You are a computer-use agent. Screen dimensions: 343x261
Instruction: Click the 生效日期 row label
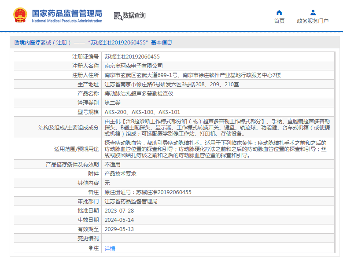click(x=88, y=220)
